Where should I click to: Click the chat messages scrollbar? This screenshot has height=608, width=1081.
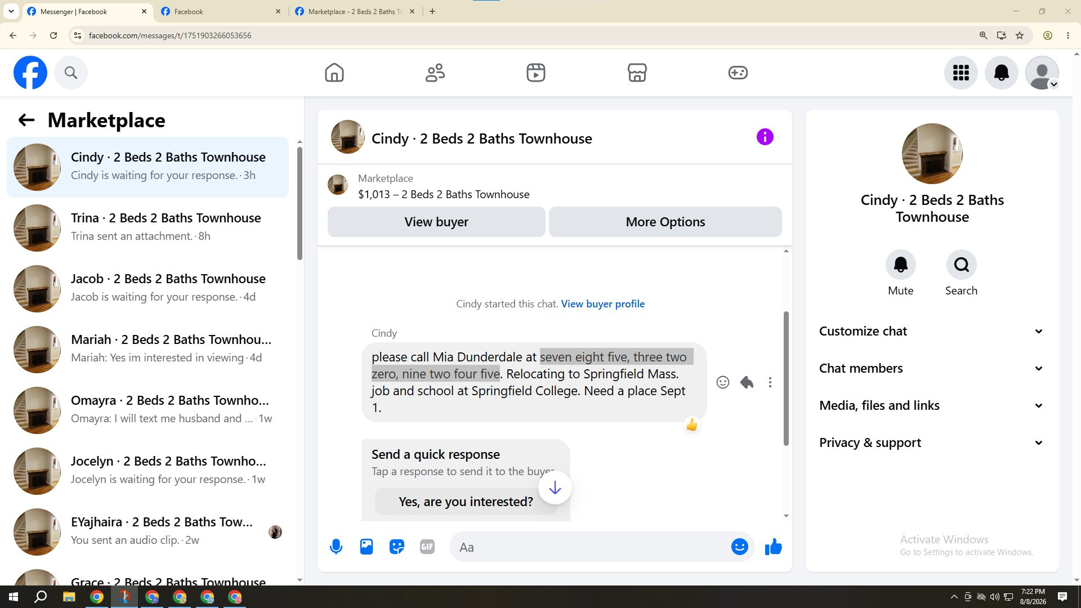[x=786, y=378]
